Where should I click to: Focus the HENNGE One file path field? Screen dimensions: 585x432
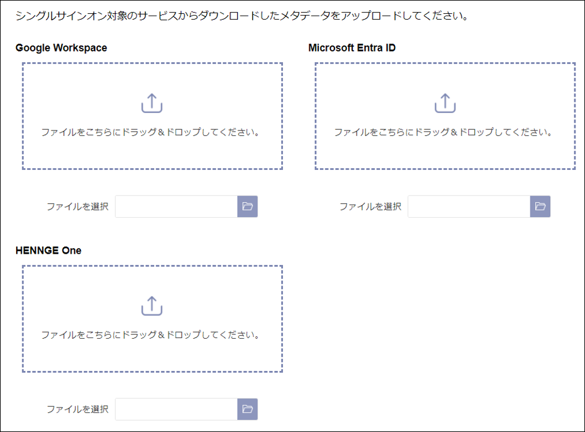click(x=176, y=409)
